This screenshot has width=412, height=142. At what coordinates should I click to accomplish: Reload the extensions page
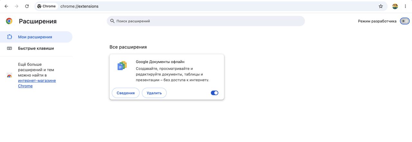tap(27, 6)
